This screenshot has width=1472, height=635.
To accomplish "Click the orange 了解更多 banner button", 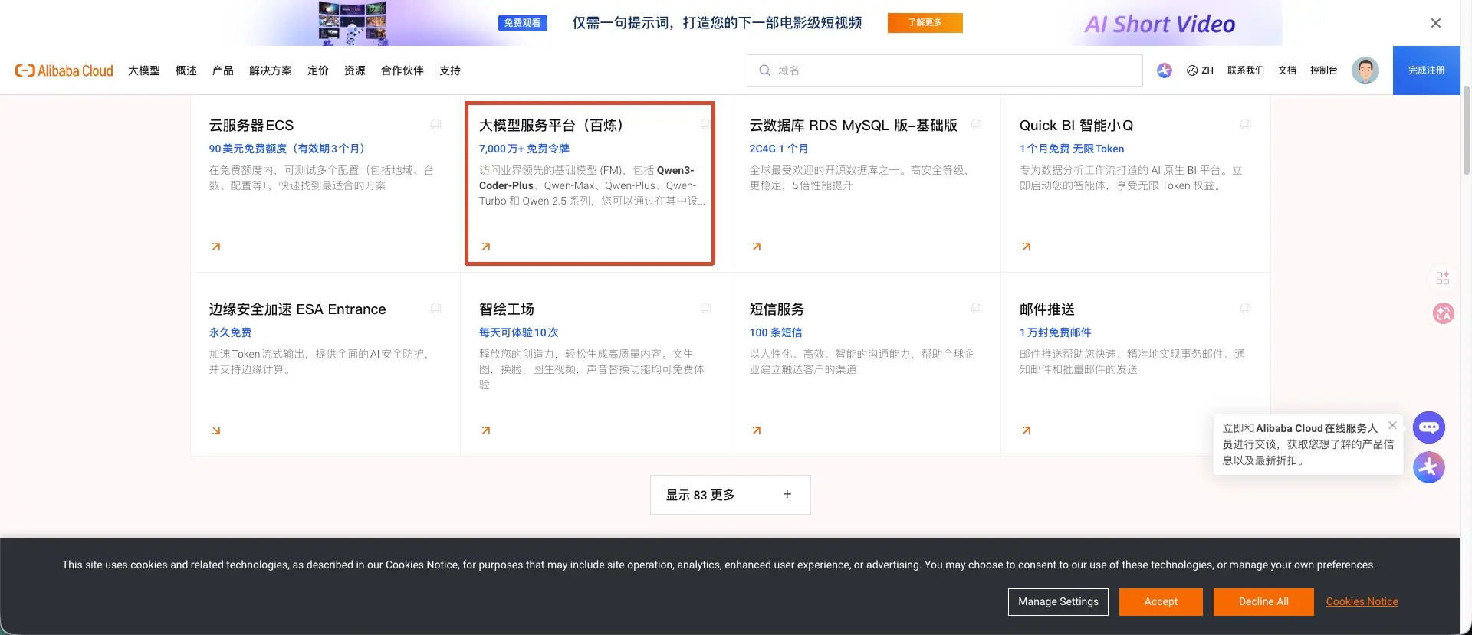I will (925, 23).
